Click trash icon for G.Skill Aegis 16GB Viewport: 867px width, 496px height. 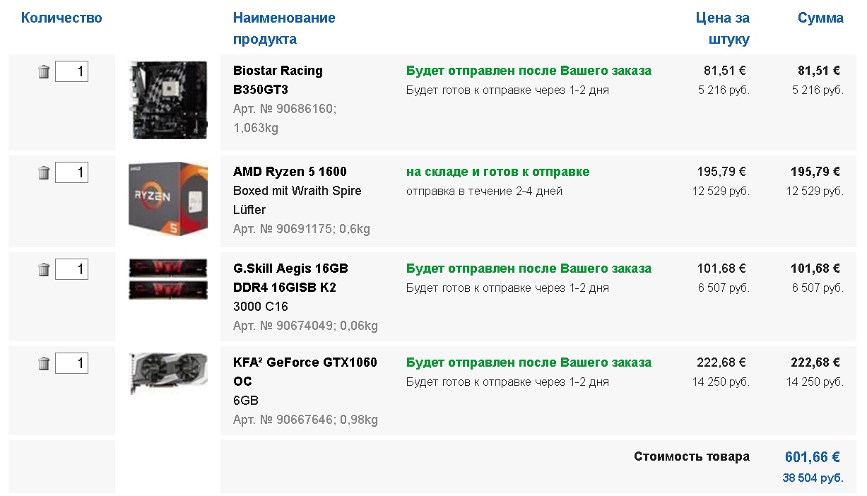tap(44, 269)
